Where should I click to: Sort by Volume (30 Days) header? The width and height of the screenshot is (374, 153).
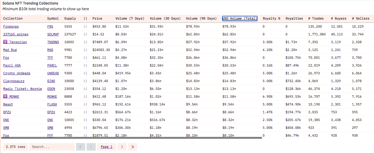pos(165,19)
